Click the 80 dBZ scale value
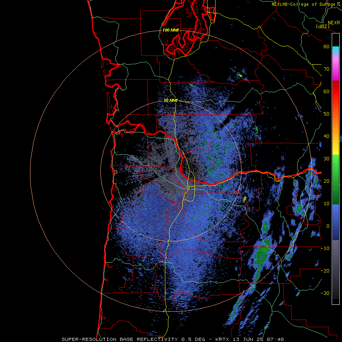Viewport: 342px width, 342px height. click(326, 47)
